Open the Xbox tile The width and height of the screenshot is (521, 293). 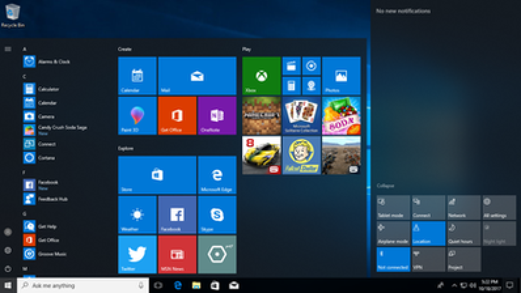[261, 76]
